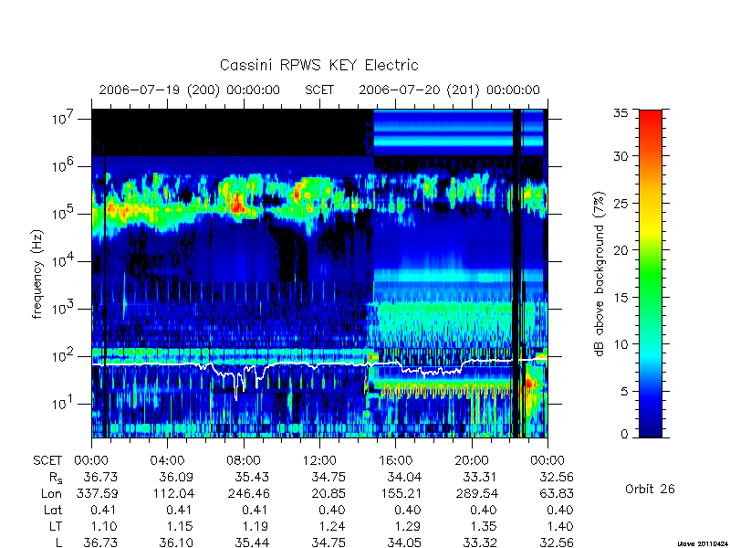Viewport: 730px width, 548px height.
Task: Click the 08:00 time tick label
Action: click(x=244, y=461)
